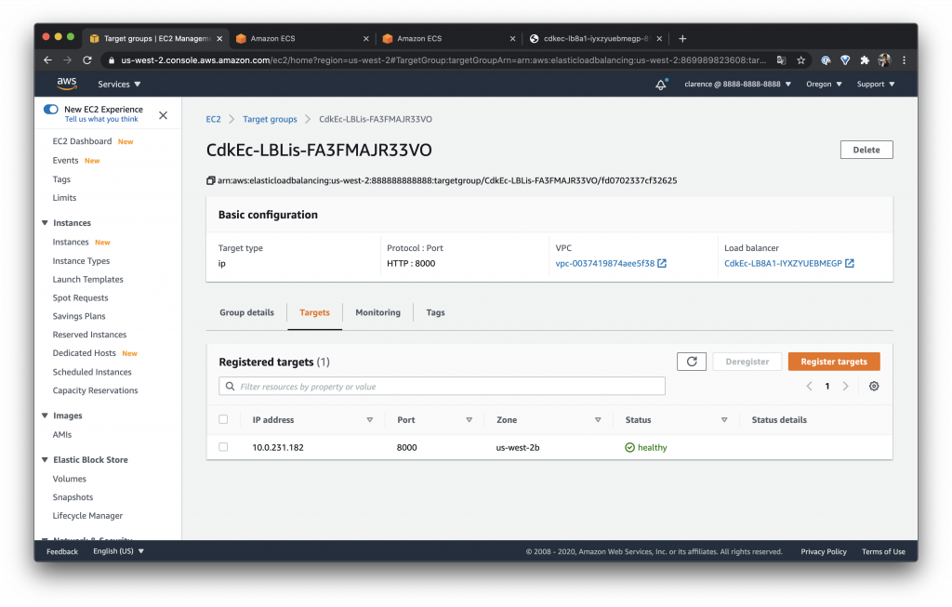Close the New EC2 Experience banner
Viewport: 952px width, 607px height.
point(163,115)
